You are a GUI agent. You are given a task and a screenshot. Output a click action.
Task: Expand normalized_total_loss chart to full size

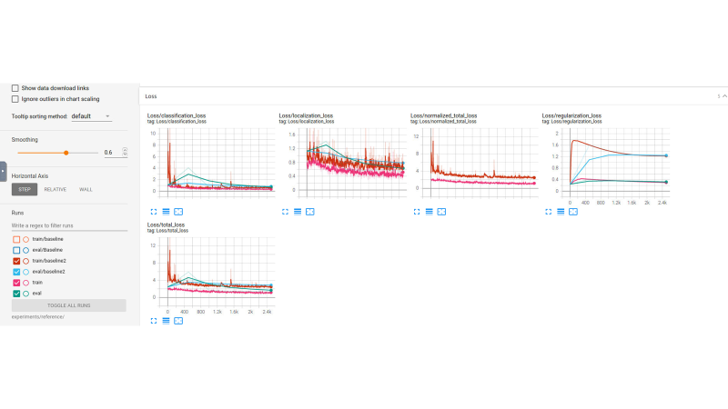pyautogui.click(x=417, y=212)
